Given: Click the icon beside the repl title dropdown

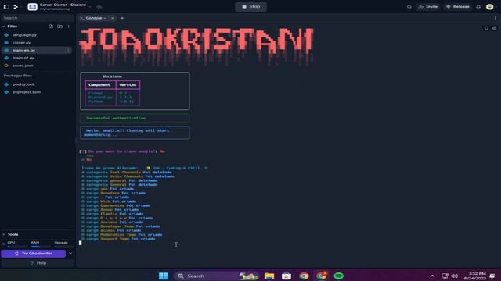Looking at the screenshot, I should click(99, 7).
